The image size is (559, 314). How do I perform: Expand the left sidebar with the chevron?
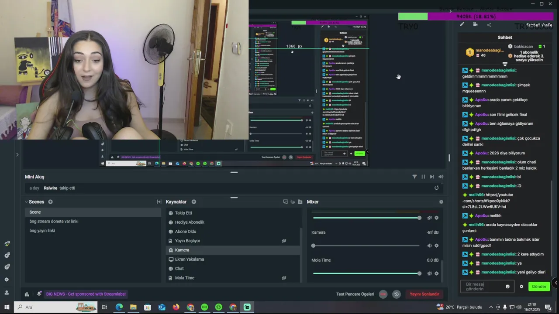[x=17, y=154]
